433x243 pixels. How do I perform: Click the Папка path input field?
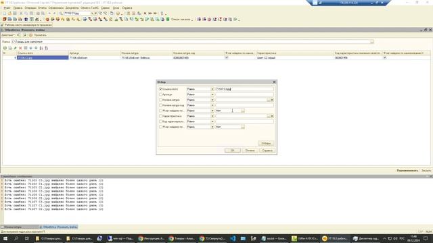[x=191, y=42]
